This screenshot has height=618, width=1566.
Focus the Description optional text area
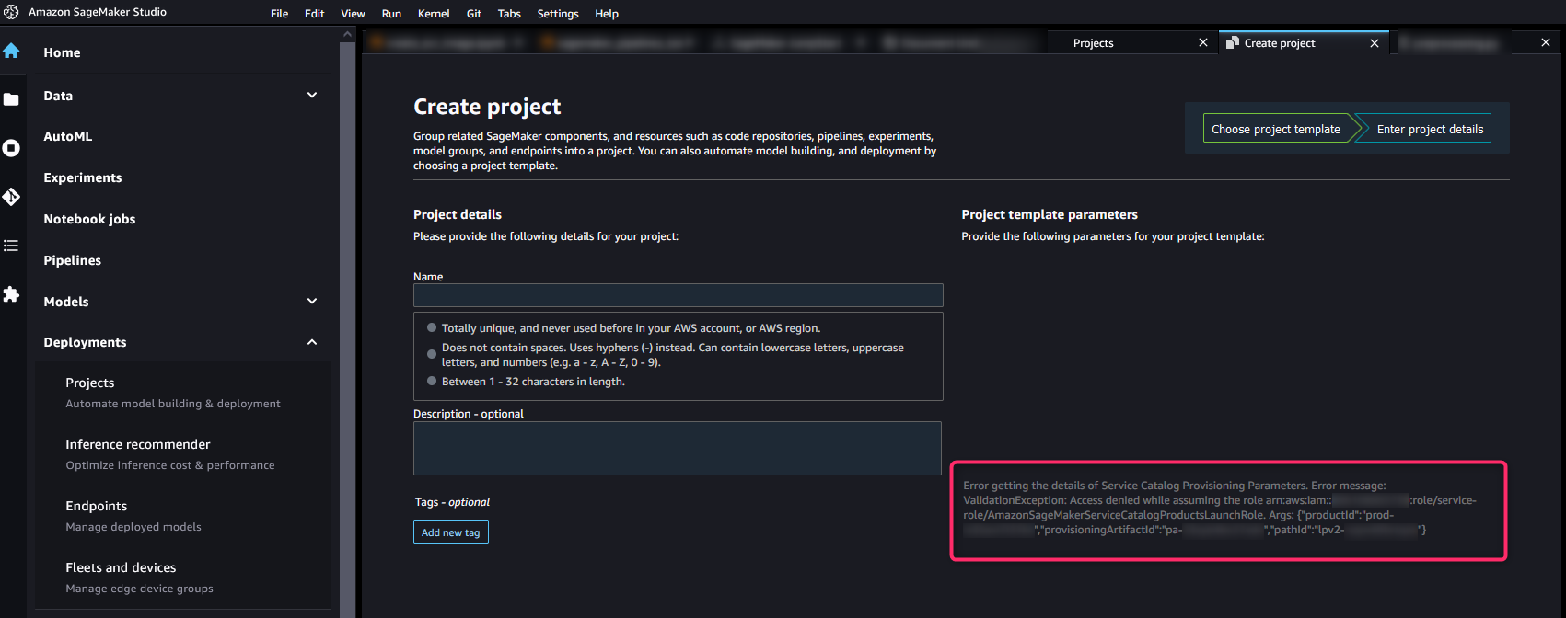pyautogui.click(x=678, y=448)
